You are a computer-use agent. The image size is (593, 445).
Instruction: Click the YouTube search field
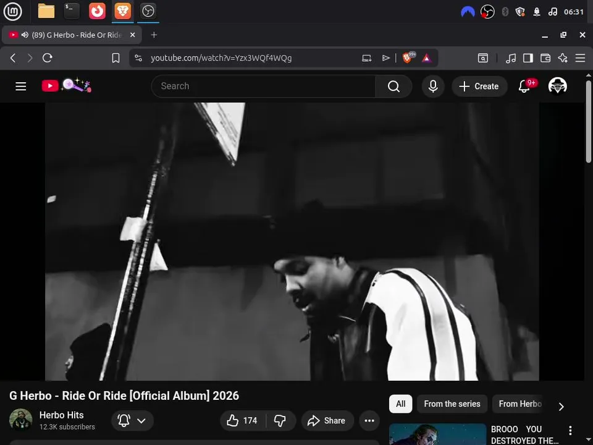(x=263, y=87)
